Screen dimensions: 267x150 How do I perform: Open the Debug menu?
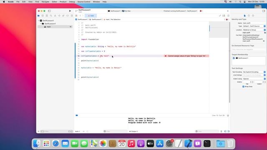click(72, 2)
